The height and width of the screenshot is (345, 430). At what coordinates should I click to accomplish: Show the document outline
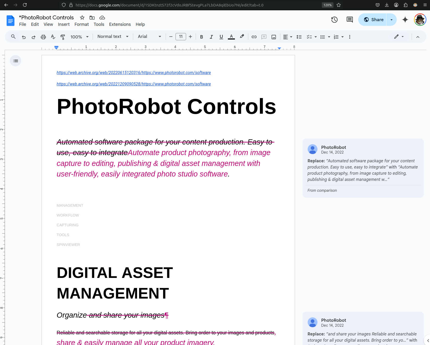pos(15,61)
